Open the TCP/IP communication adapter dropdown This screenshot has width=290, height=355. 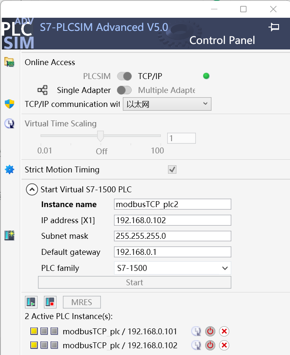pos(167,104)
